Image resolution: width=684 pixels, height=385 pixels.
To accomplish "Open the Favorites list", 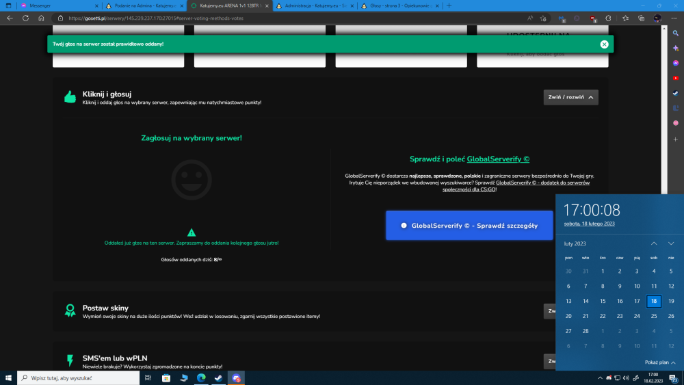I will (x=626, y=18).
